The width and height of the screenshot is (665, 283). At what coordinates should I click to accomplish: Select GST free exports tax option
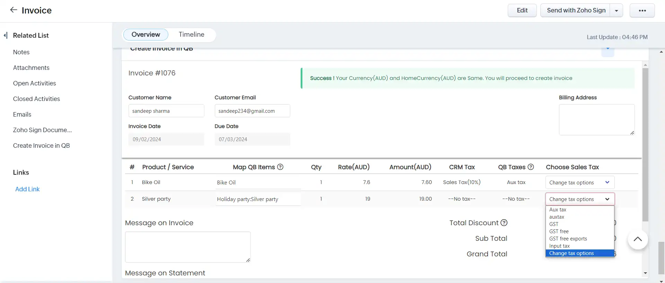(x=568, y=239)
